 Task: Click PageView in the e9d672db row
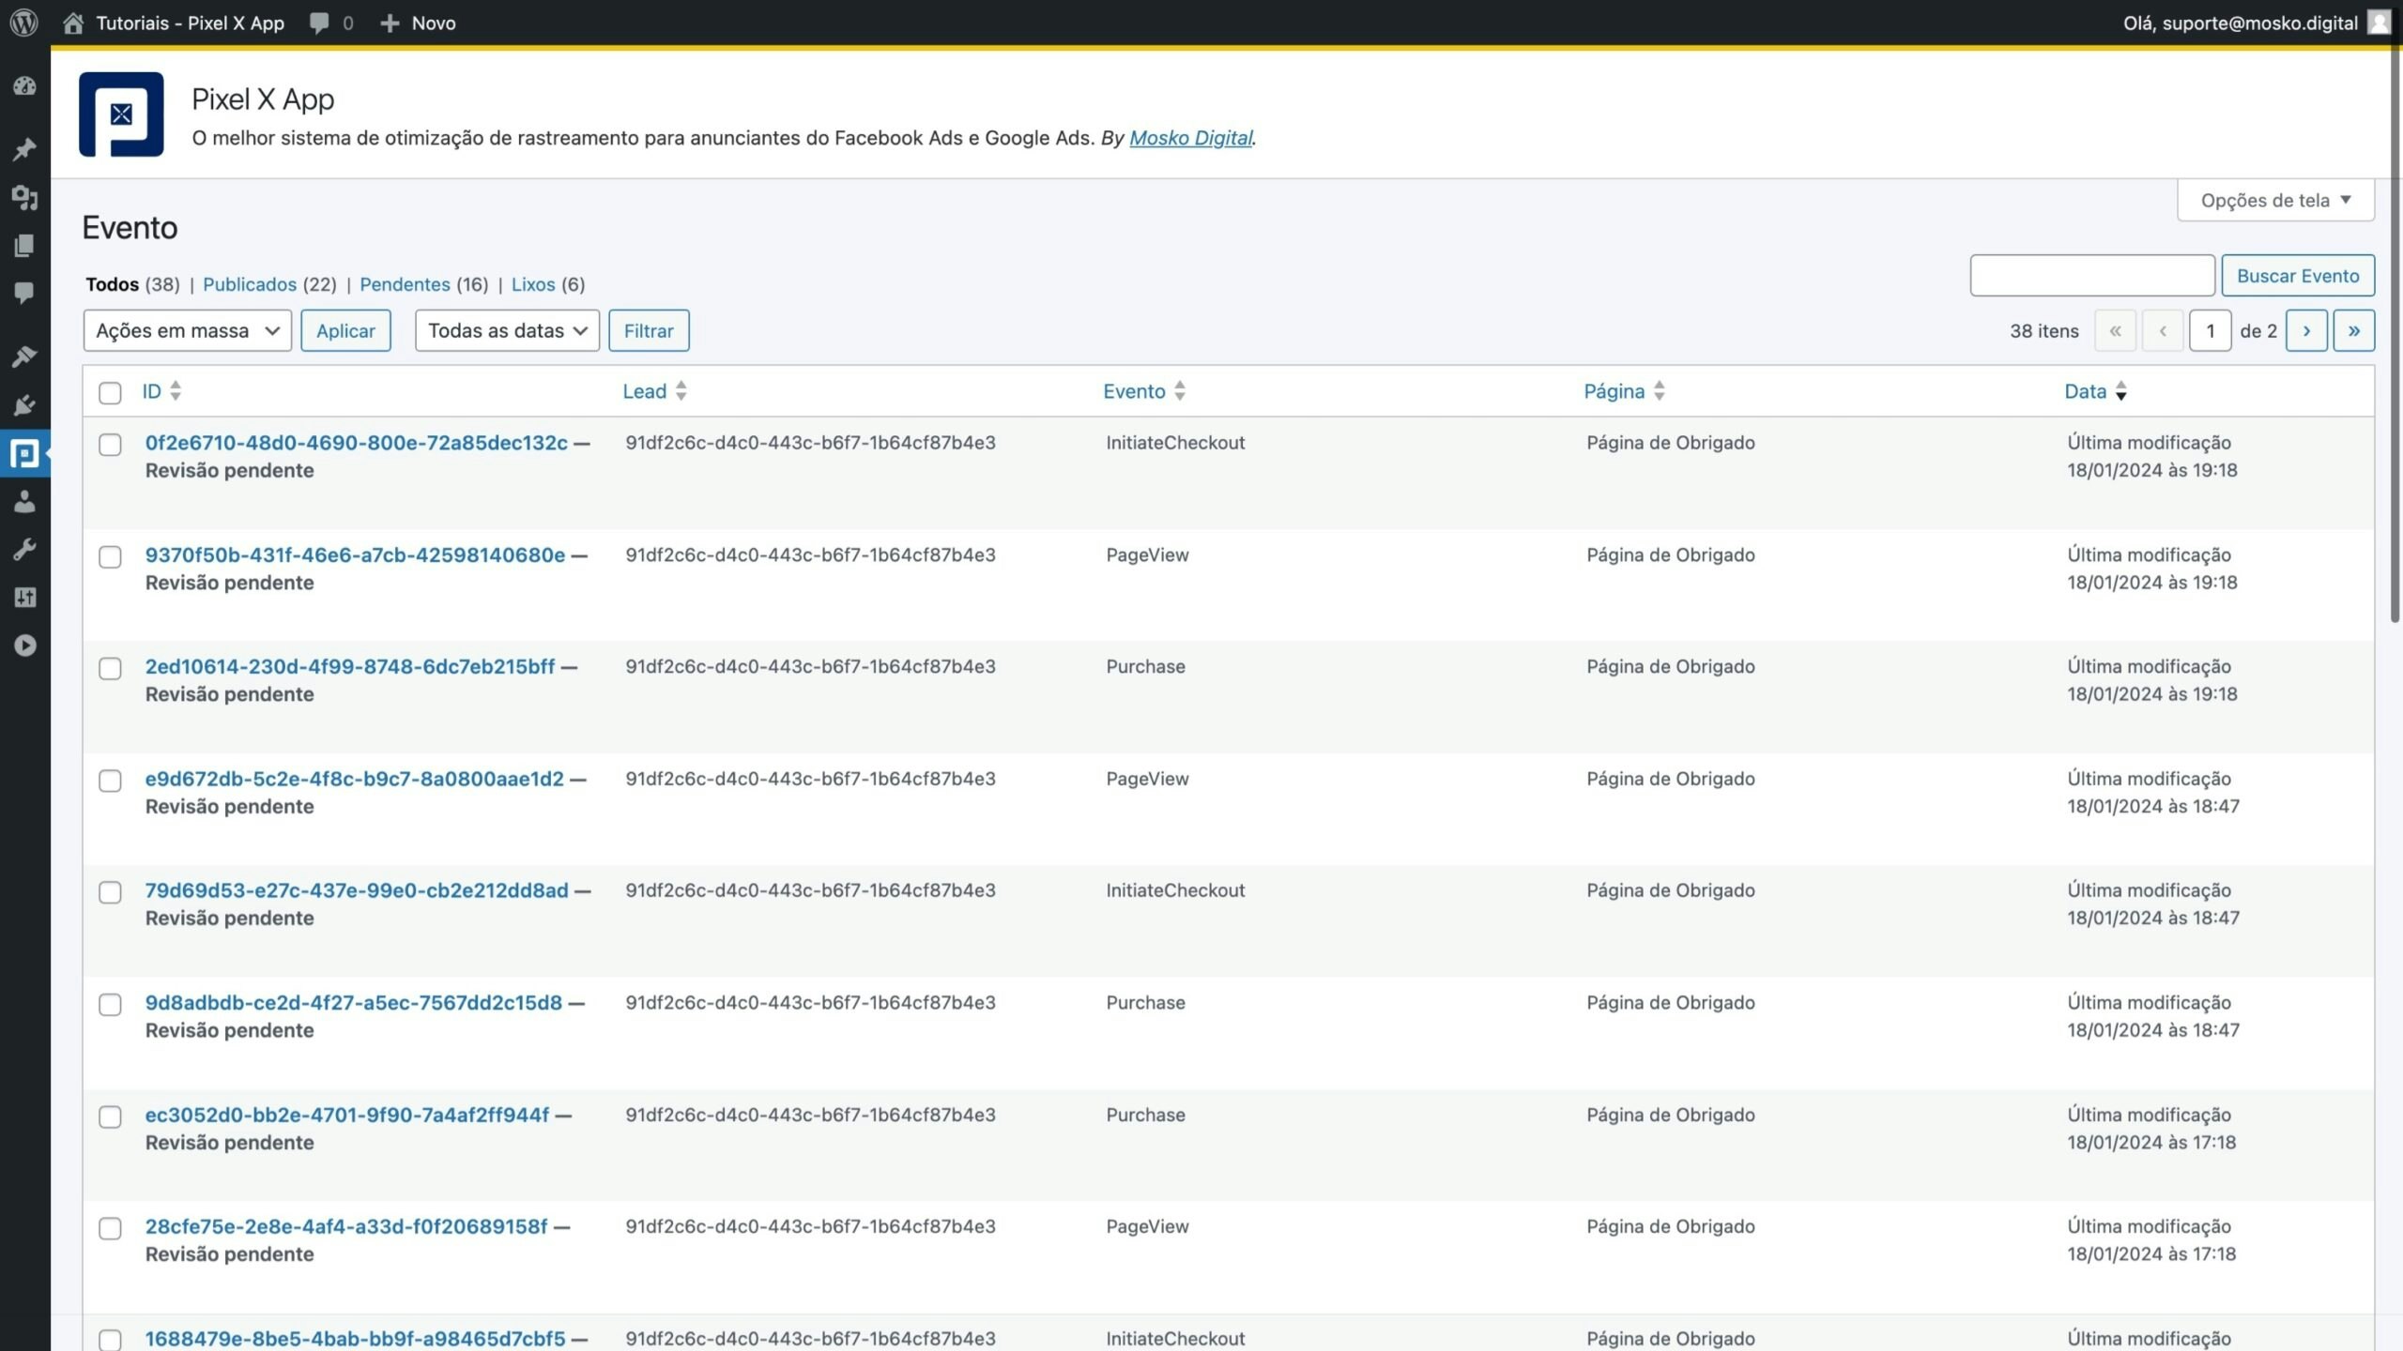[x=1147, y=779]
